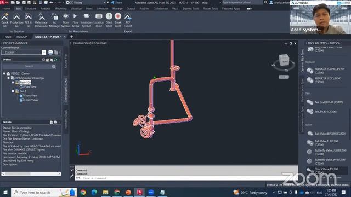Image resolution: width=351 pixels, height=197 pixels.
Task: Click the Share button
Action: [116, 2]
